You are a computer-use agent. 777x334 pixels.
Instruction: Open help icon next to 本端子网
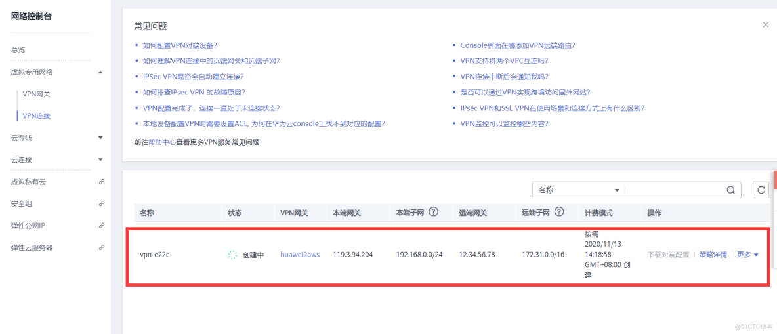tap(434, 212)
